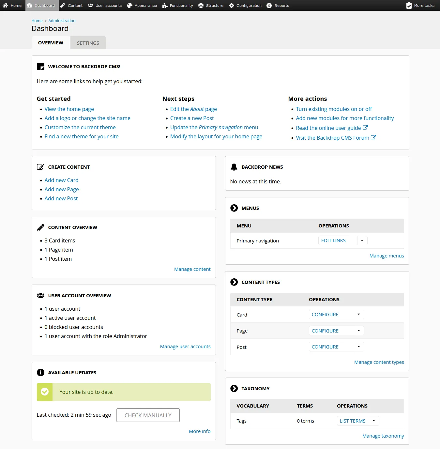This screenshot has height=449, width=440.
Task: Open the Content menu in admin bar
Action: (71, 5)
